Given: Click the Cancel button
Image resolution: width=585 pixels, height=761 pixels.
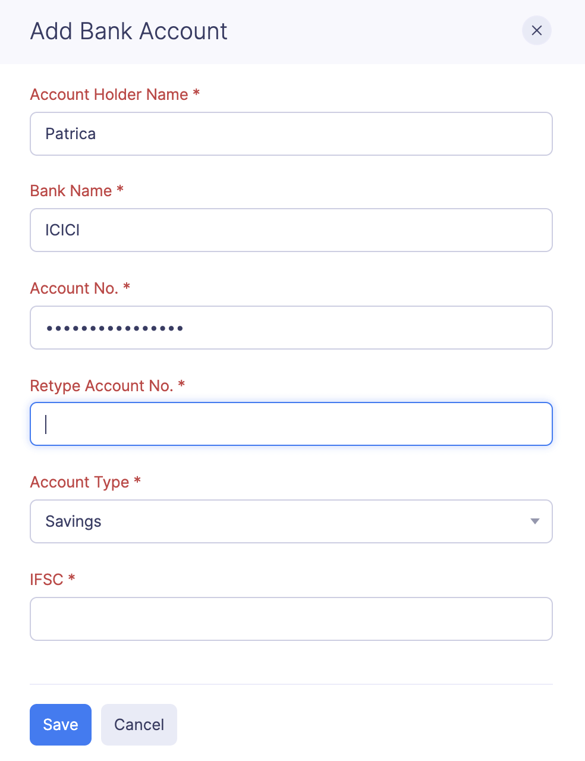Looking at the screenshot, I should point(139,724).
